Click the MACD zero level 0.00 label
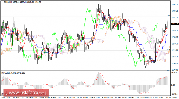Image resolution: width=179 pixels, height=99 pixels. coord(173,85)
